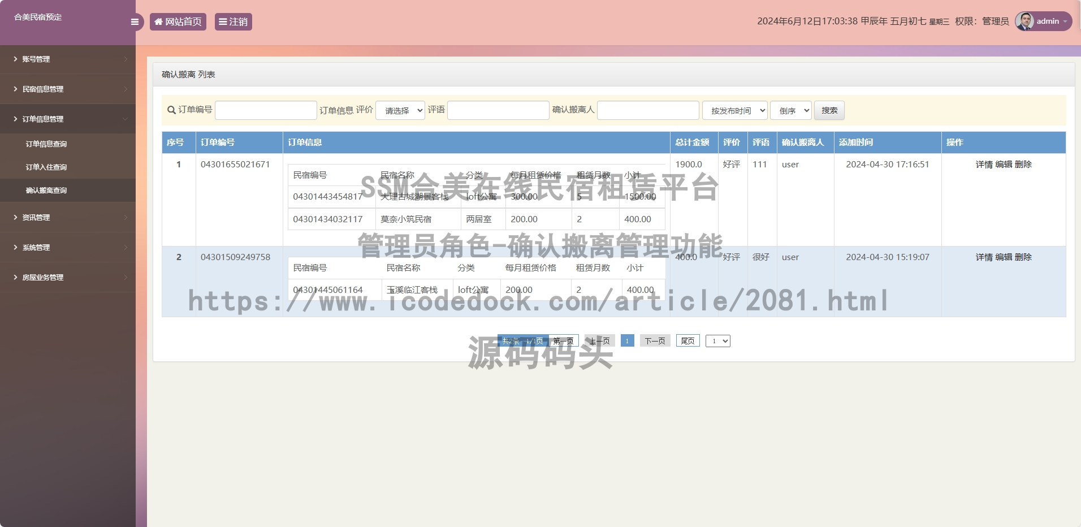Expand the 房屋业务管理 sidebar menu
This screenshot has width=1081, height=527.
pos(68,277)
